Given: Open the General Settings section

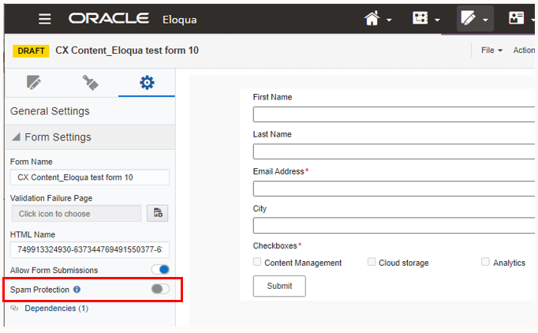Looking at the screenshot, I should [50, 111].
